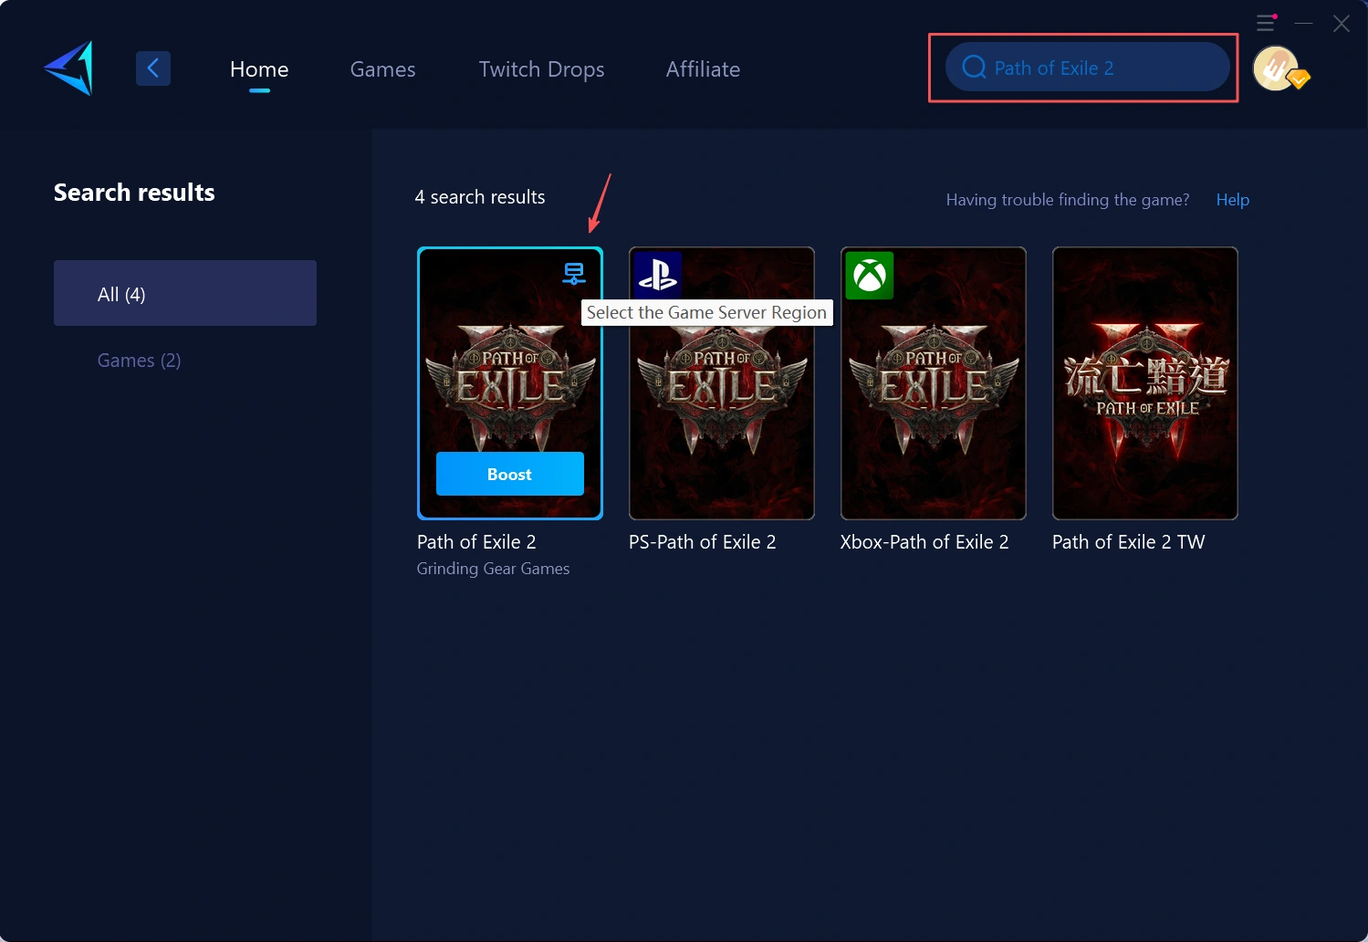Viewport: 1368px width, 942px height.
Task: Close the application window
Action: [x=1341, y=24]
